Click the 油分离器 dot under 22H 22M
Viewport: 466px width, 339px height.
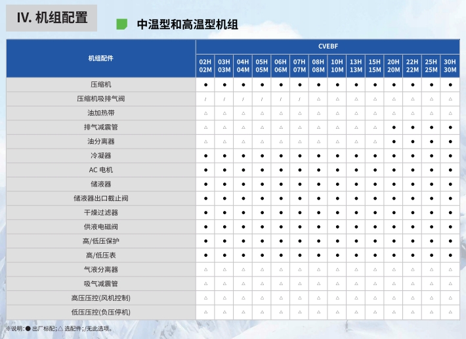[x=412, y=141]
